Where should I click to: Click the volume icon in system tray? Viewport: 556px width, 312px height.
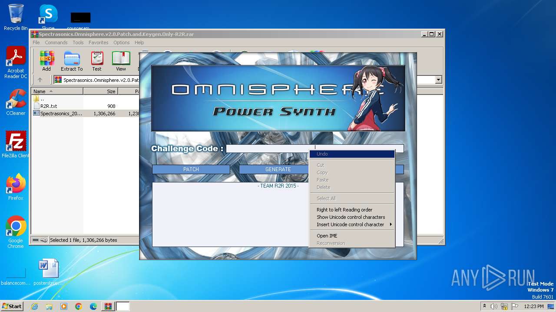pyautogui.click(x=494, y=306)
